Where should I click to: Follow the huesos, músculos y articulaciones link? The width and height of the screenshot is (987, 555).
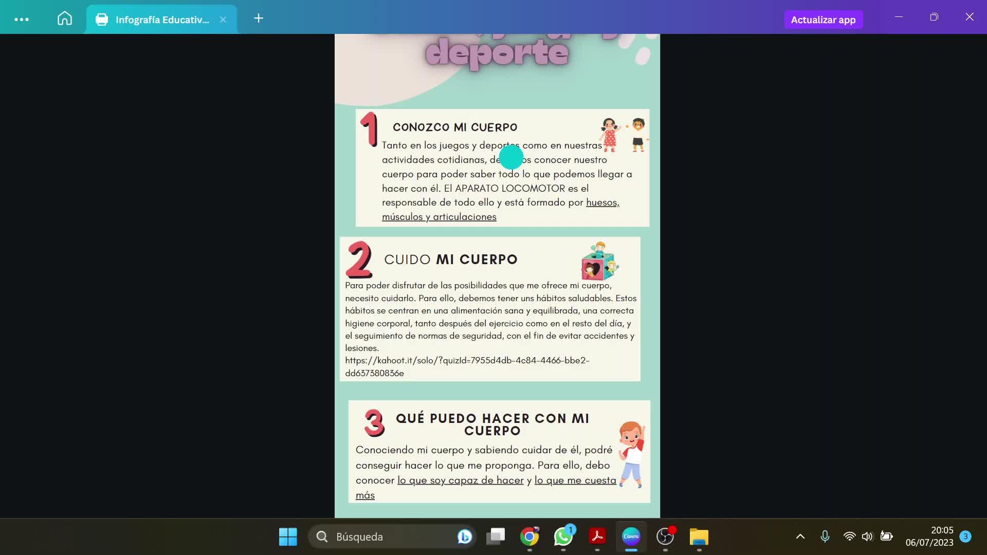(438, 217)
